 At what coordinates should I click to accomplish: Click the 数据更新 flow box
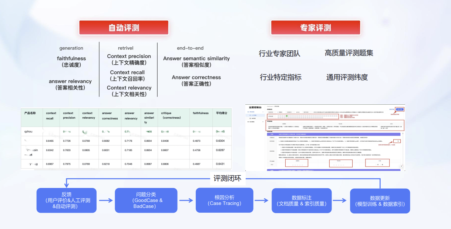point(380,201)
